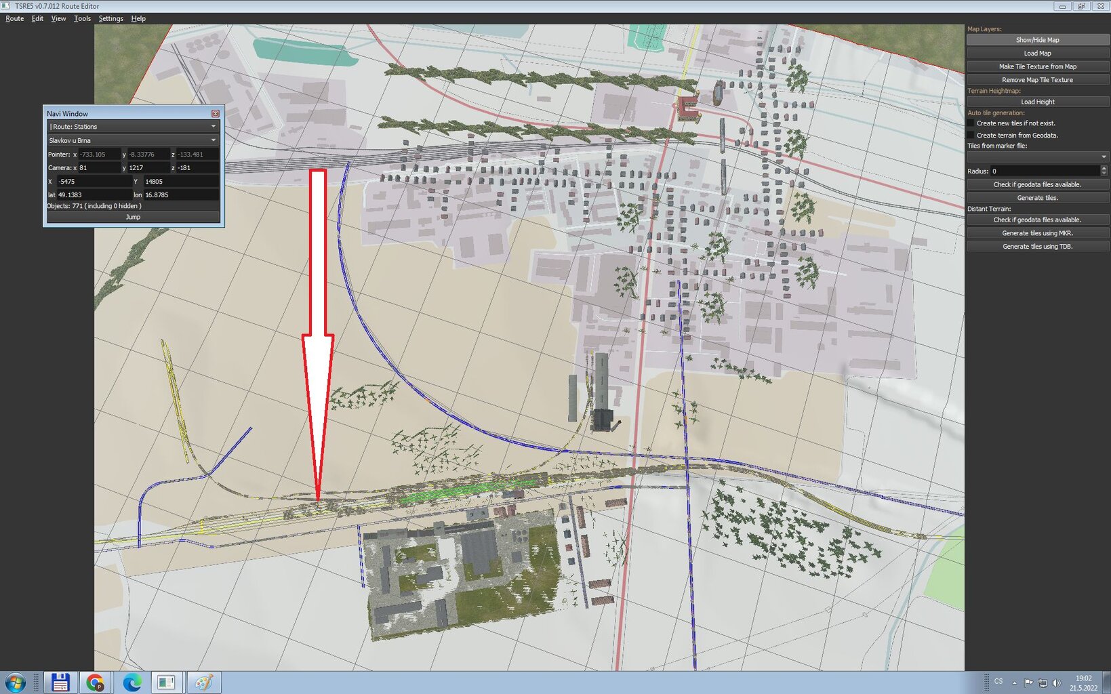Image resolution: width=1111 pixels, height=694 pixels.
Task: Expand the Tiles from marker file dropdown
Action: point(1037,157)
